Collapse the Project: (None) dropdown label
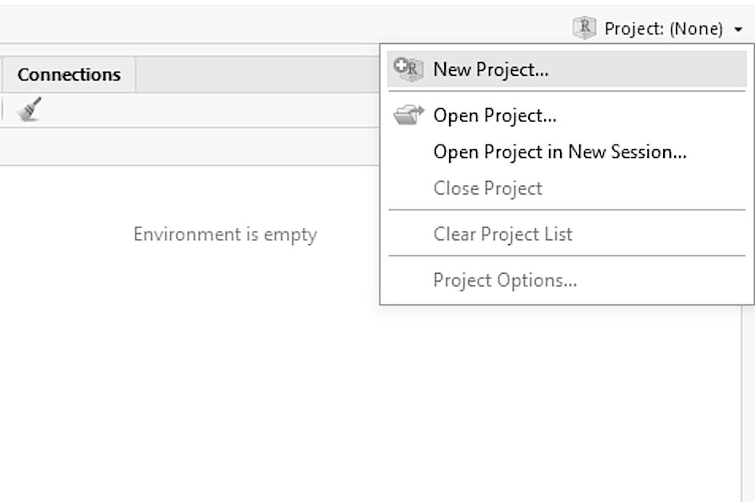This screenshot has height=502, width=755. click(x=663, y=30)
